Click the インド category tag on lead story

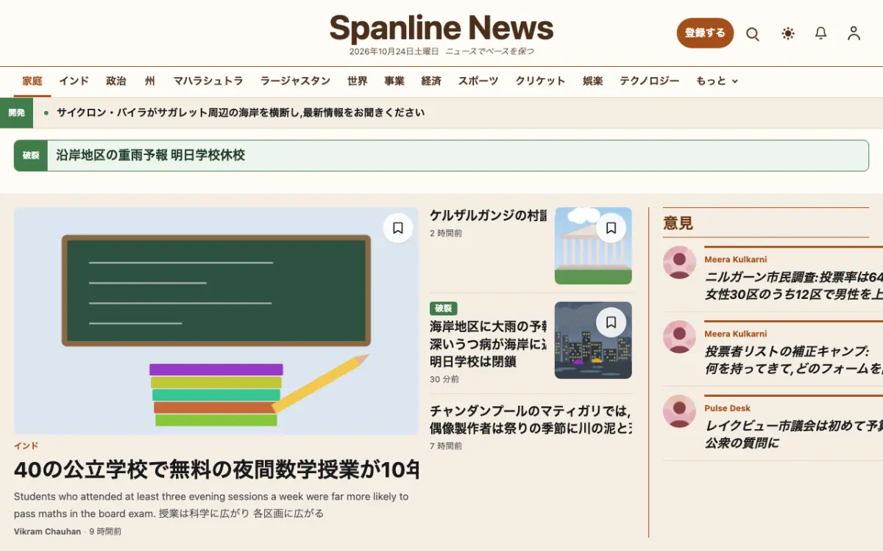26,446
